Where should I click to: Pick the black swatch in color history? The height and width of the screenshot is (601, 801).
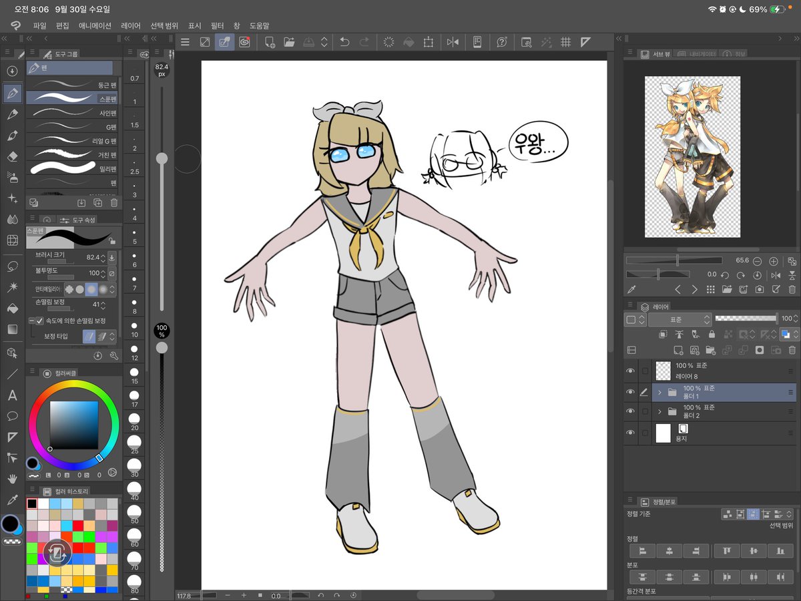(x=32, y=504)
